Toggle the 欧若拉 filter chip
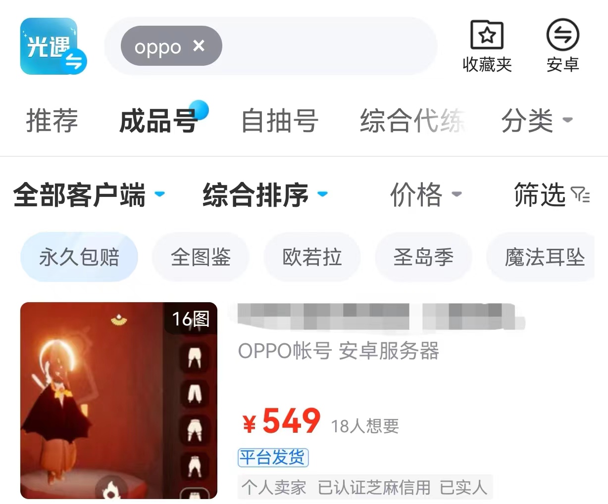608x504 pixels. coord(312,257)
